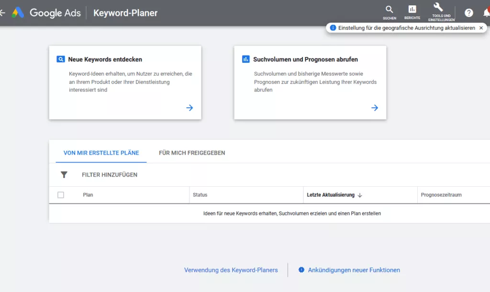Click Keyword-Ideen erhalten description text
The width and height of the screenshot is (490, 292).
131,82
